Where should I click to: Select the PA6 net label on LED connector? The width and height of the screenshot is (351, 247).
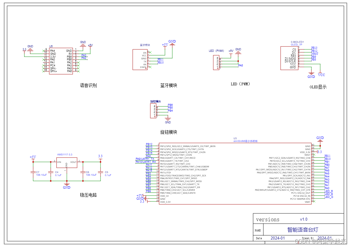[240, 66]
